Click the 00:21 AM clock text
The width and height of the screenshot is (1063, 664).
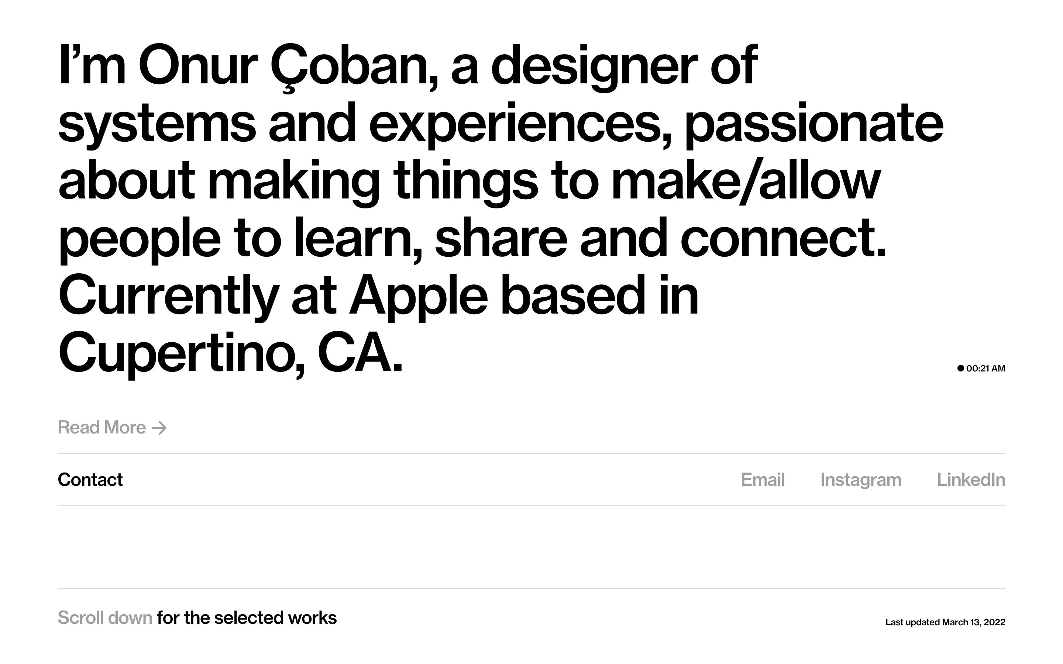(986, 369)
